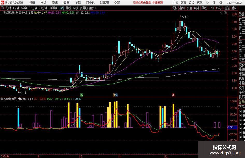The width and height of the screenshot is (245, 158).
Task: Click the MA10: 2.57 label
Action: tap(41, 13)
